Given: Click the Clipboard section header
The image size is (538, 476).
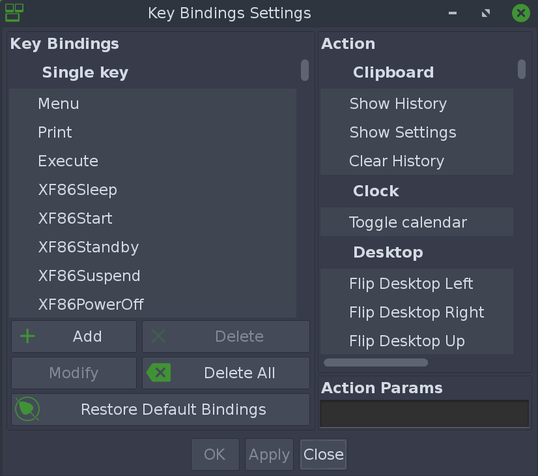Looking at the screenshot, I should [393, 72].
